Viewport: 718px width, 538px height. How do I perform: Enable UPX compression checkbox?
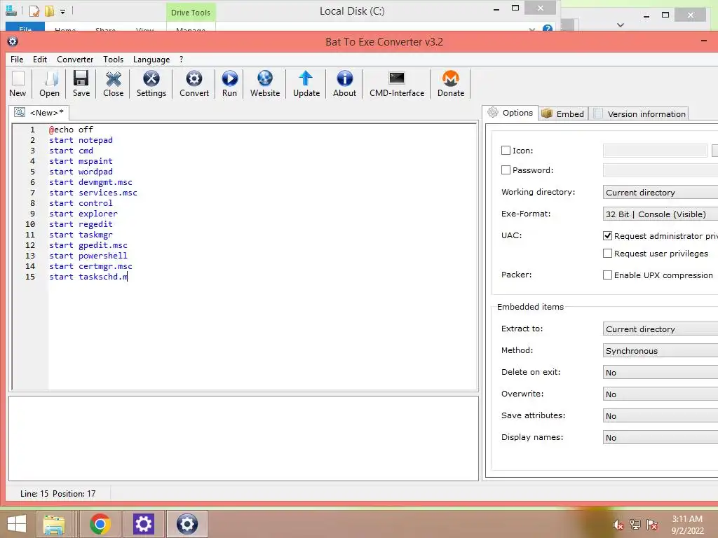click(x=607, y=275)
